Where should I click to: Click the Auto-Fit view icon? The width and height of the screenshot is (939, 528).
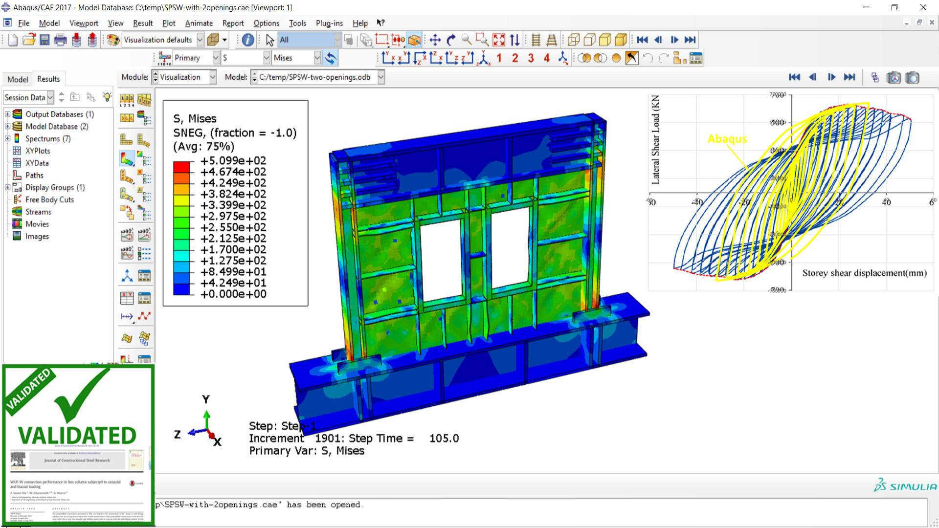498,40
